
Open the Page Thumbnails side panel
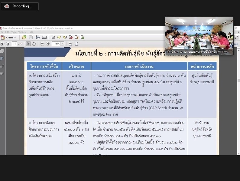tap(2, 51)
